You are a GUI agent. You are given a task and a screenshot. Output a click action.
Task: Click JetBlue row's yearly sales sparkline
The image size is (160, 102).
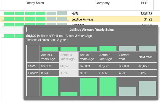[35, 19]
